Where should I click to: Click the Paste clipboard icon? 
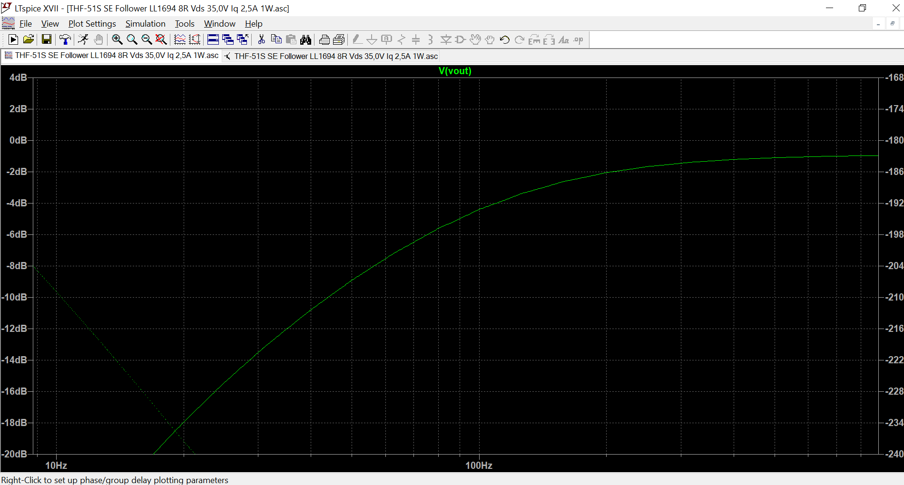point(291,40)
